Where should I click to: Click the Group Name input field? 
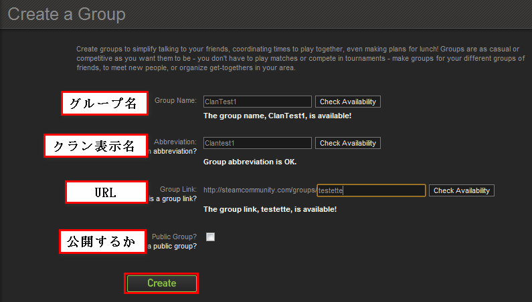click(x=257, y=102)
